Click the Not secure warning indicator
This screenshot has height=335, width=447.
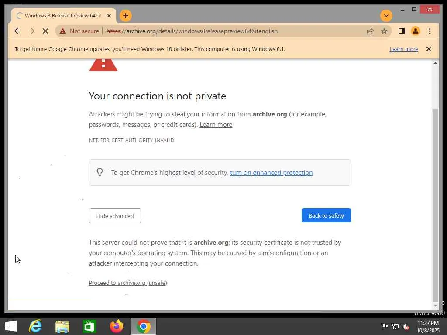79,31
